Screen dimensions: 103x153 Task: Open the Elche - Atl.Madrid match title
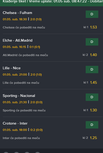click(18, 40)
